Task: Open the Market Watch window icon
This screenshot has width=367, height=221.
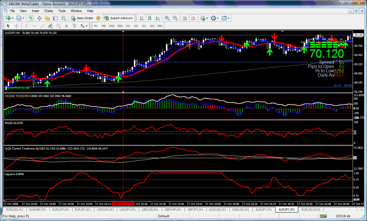Action: click(x=31, y=18)
